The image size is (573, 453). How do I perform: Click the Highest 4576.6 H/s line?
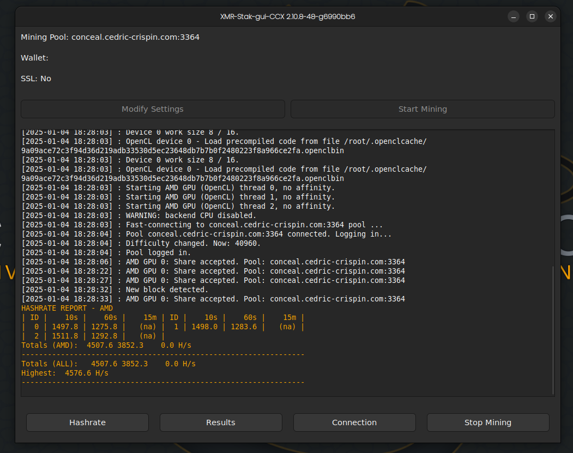65,373
